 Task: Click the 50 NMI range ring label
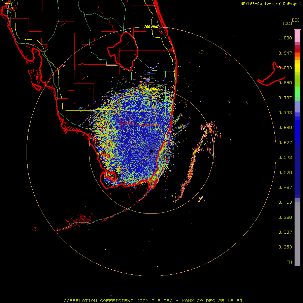tap(151, 89)
